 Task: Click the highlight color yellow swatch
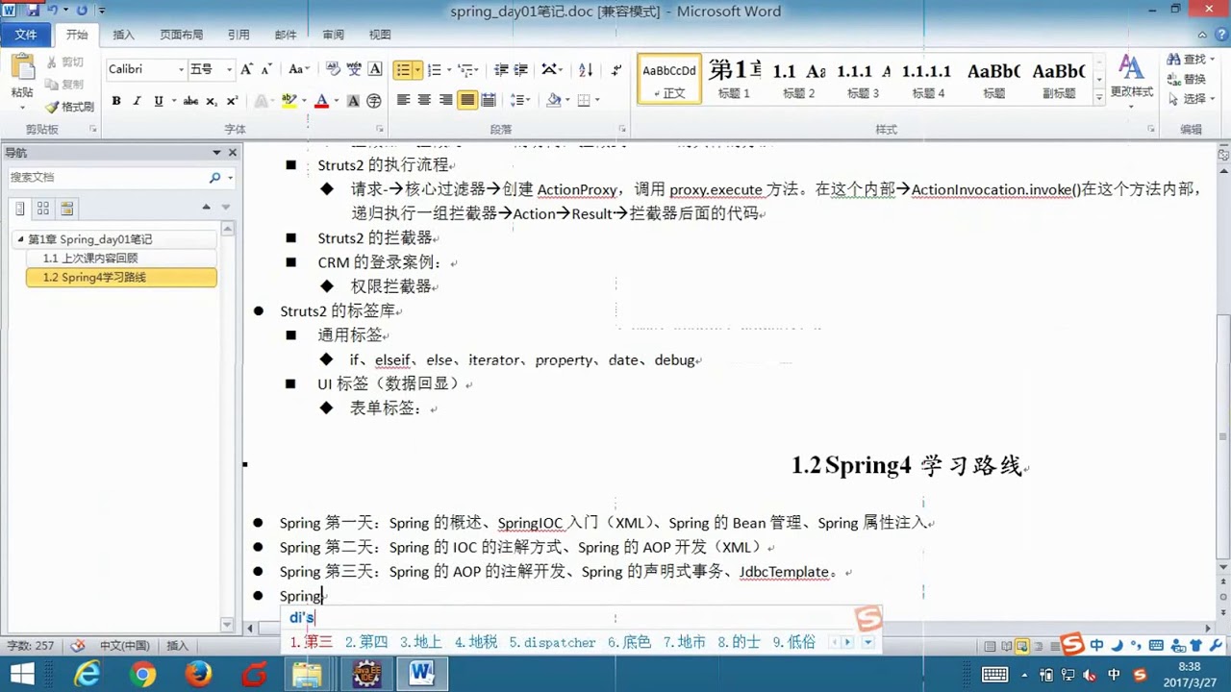point(289,101)
